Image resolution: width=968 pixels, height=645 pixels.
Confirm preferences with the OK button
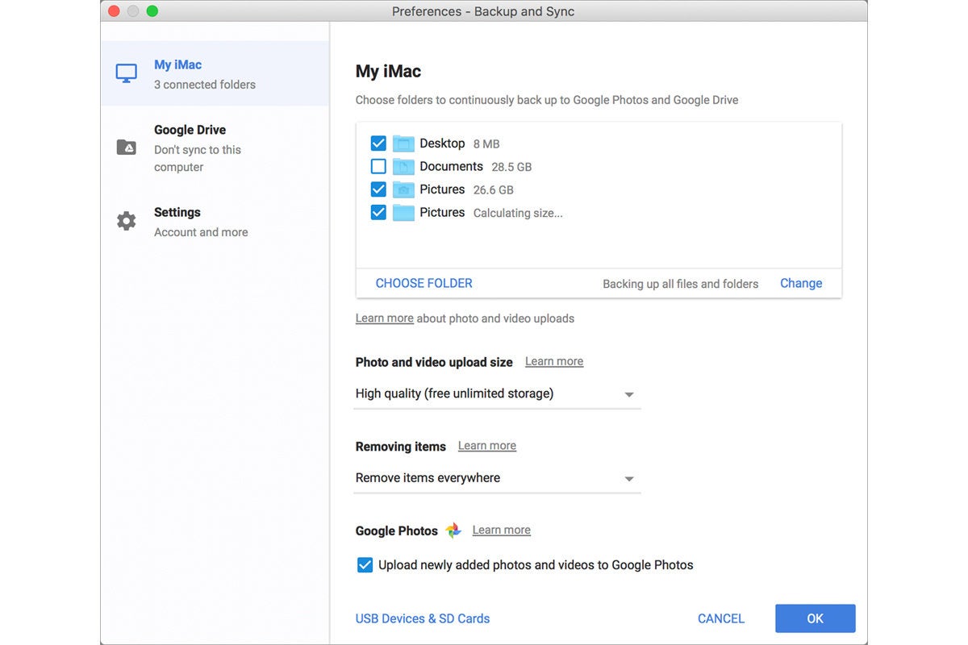coord(816,619)
